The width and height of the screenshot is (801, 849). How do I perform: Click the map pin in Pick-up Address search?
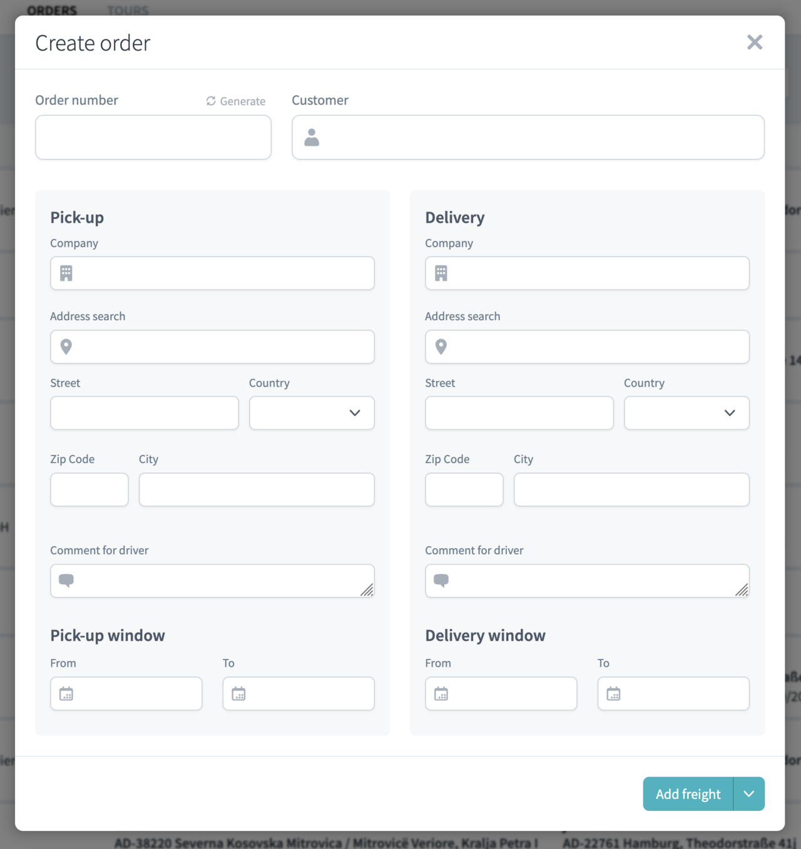[x=66, y=347]
